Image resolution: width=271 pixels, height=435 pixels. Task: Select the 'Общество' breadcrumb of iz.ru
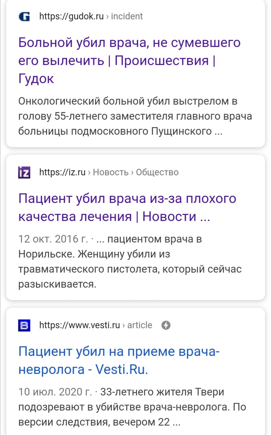point(157,172)
